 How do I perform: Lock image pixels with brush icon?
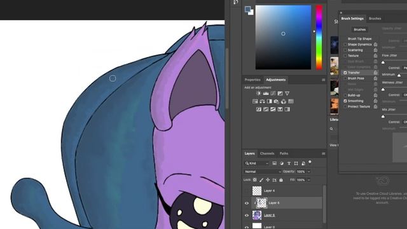tap(261, 180)
